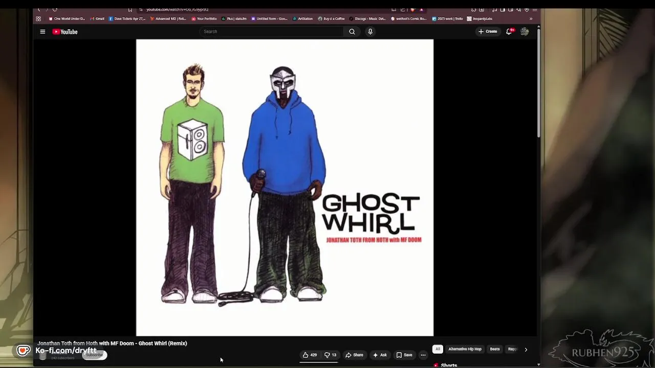The image size is (655, 368).
Task: Open Advanced MD bookmark
Action: click(x=168, y=19)
